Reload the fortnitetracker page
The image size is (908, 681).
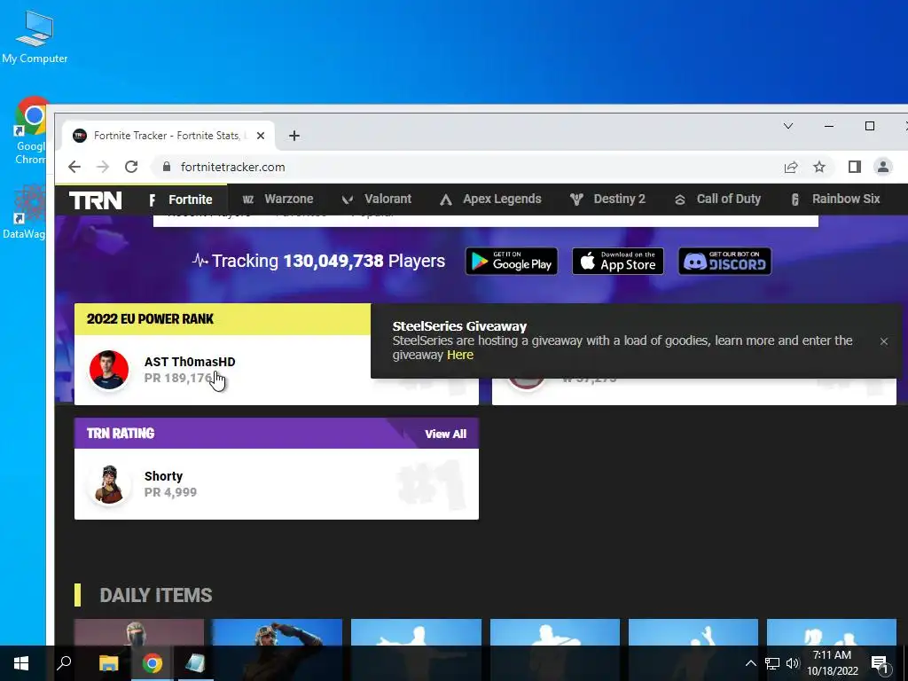click(x=131, y=167)
